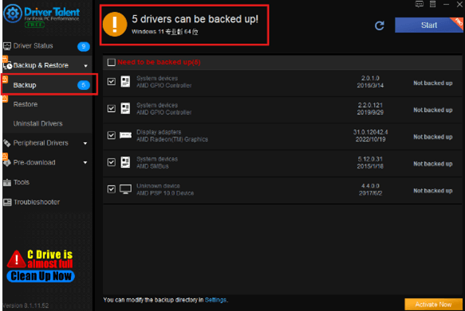
Task: Click the 'AMD Radeon(TM) Graphics' name
Action: point(172,139)
